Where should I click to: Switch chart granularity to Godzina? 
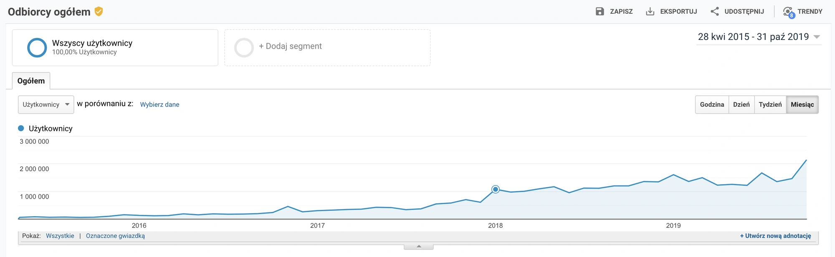(712, 105)
